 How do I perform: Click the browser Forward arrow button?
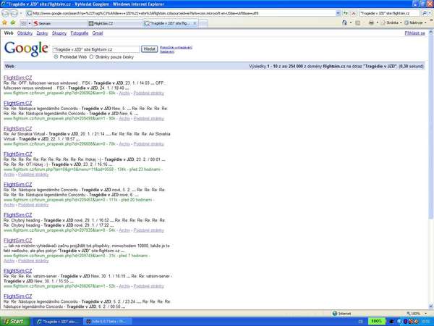(14, 13)
